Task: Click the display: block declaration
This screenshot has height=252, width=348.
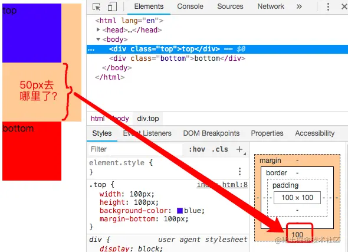Action: point(131,248)
